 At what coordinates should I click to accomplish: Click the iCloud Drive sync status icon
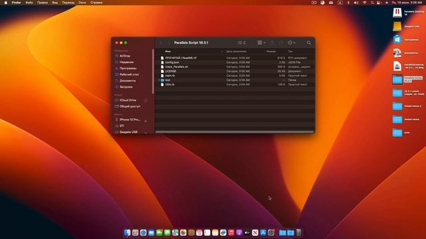point(146,100)
